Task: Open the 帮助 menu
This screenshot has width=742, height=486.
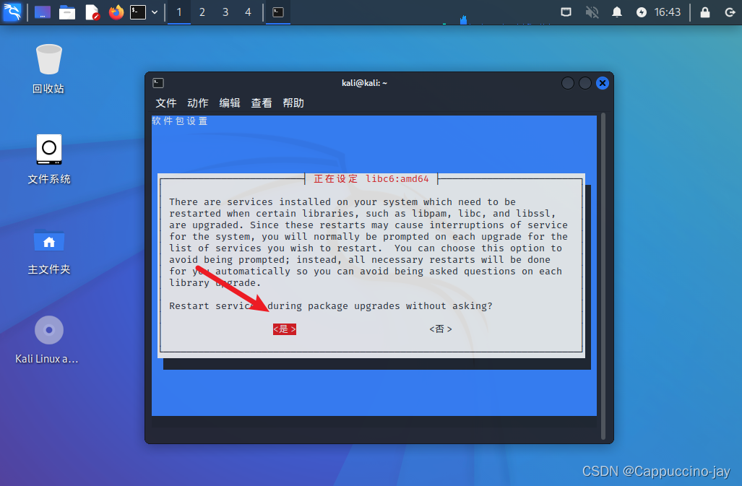Action: point(293,103)
